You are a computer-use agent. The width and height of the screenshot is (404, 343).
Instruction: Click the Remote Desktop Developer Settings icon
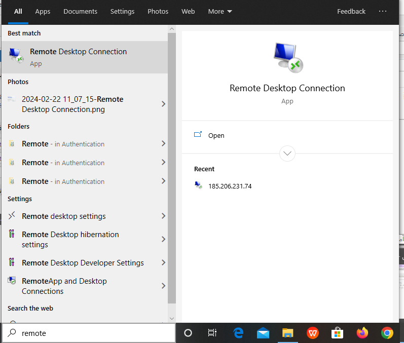12,262
